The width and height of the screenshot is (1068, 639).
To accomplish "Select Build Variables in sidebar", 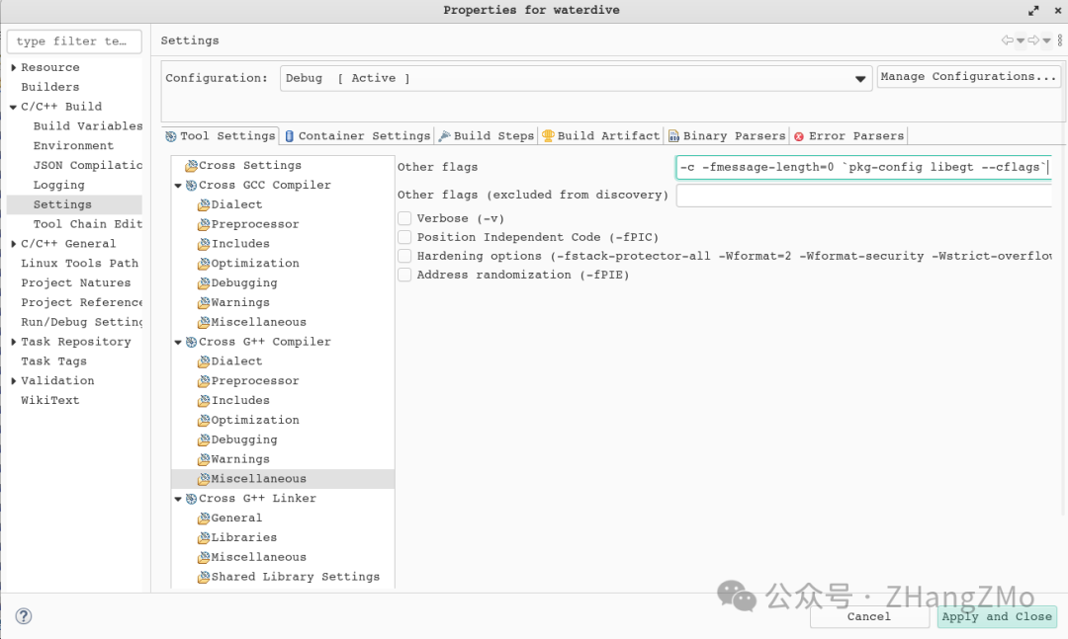I will click(88, 125).
